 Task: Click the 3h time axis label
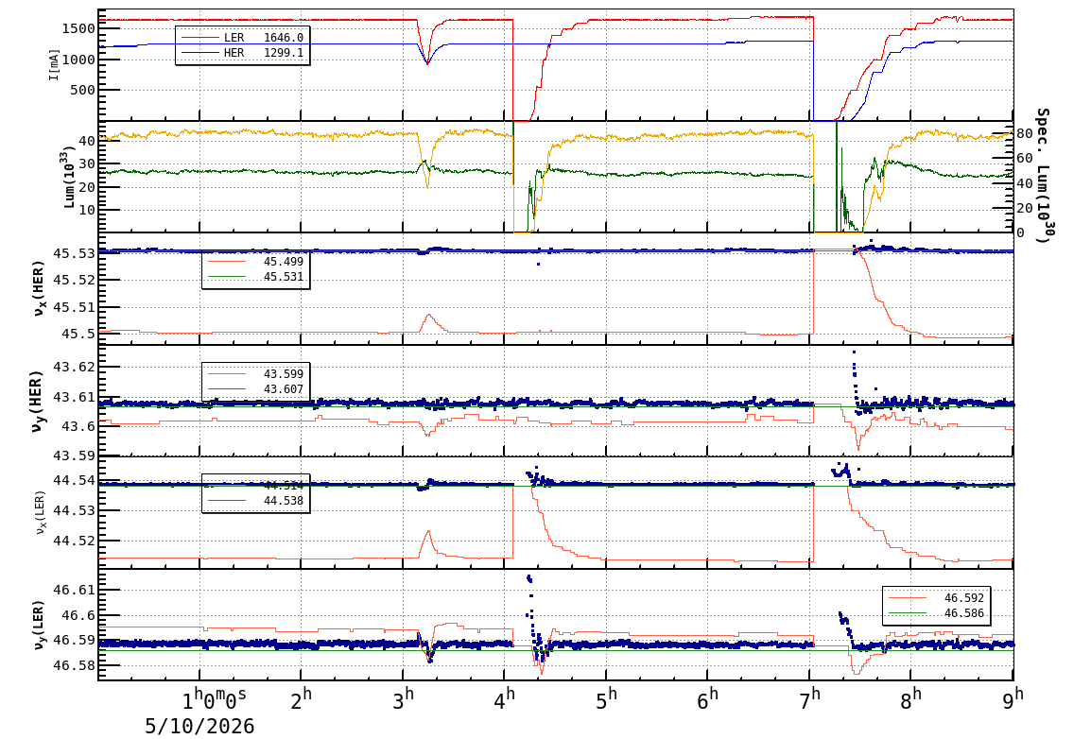coord(403,698)
